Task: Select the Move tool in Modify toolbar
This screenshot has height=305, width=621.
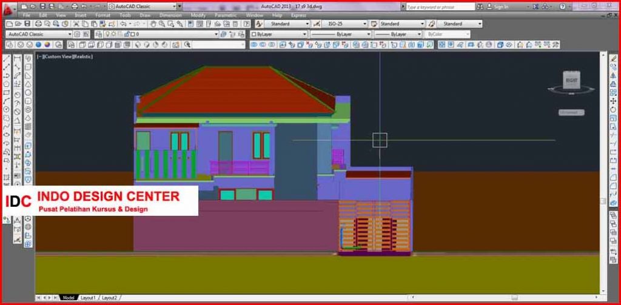Action: pyautogui.click(x=613, y=101)
